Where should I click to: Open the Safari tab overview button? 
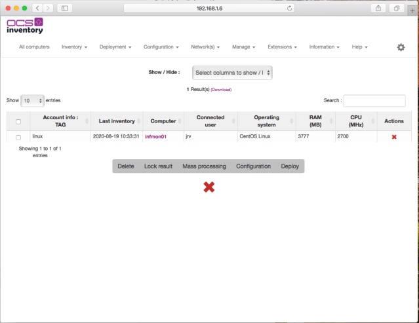[x=397, y=8]
